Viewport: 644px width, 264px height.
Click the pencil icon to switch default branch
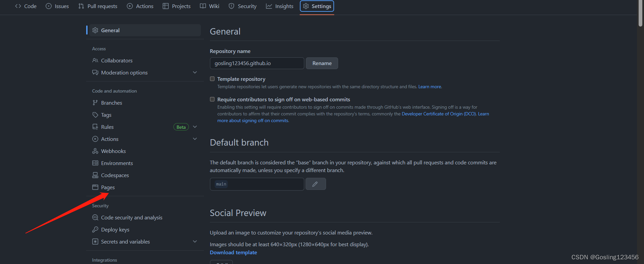tap(315, 184)
